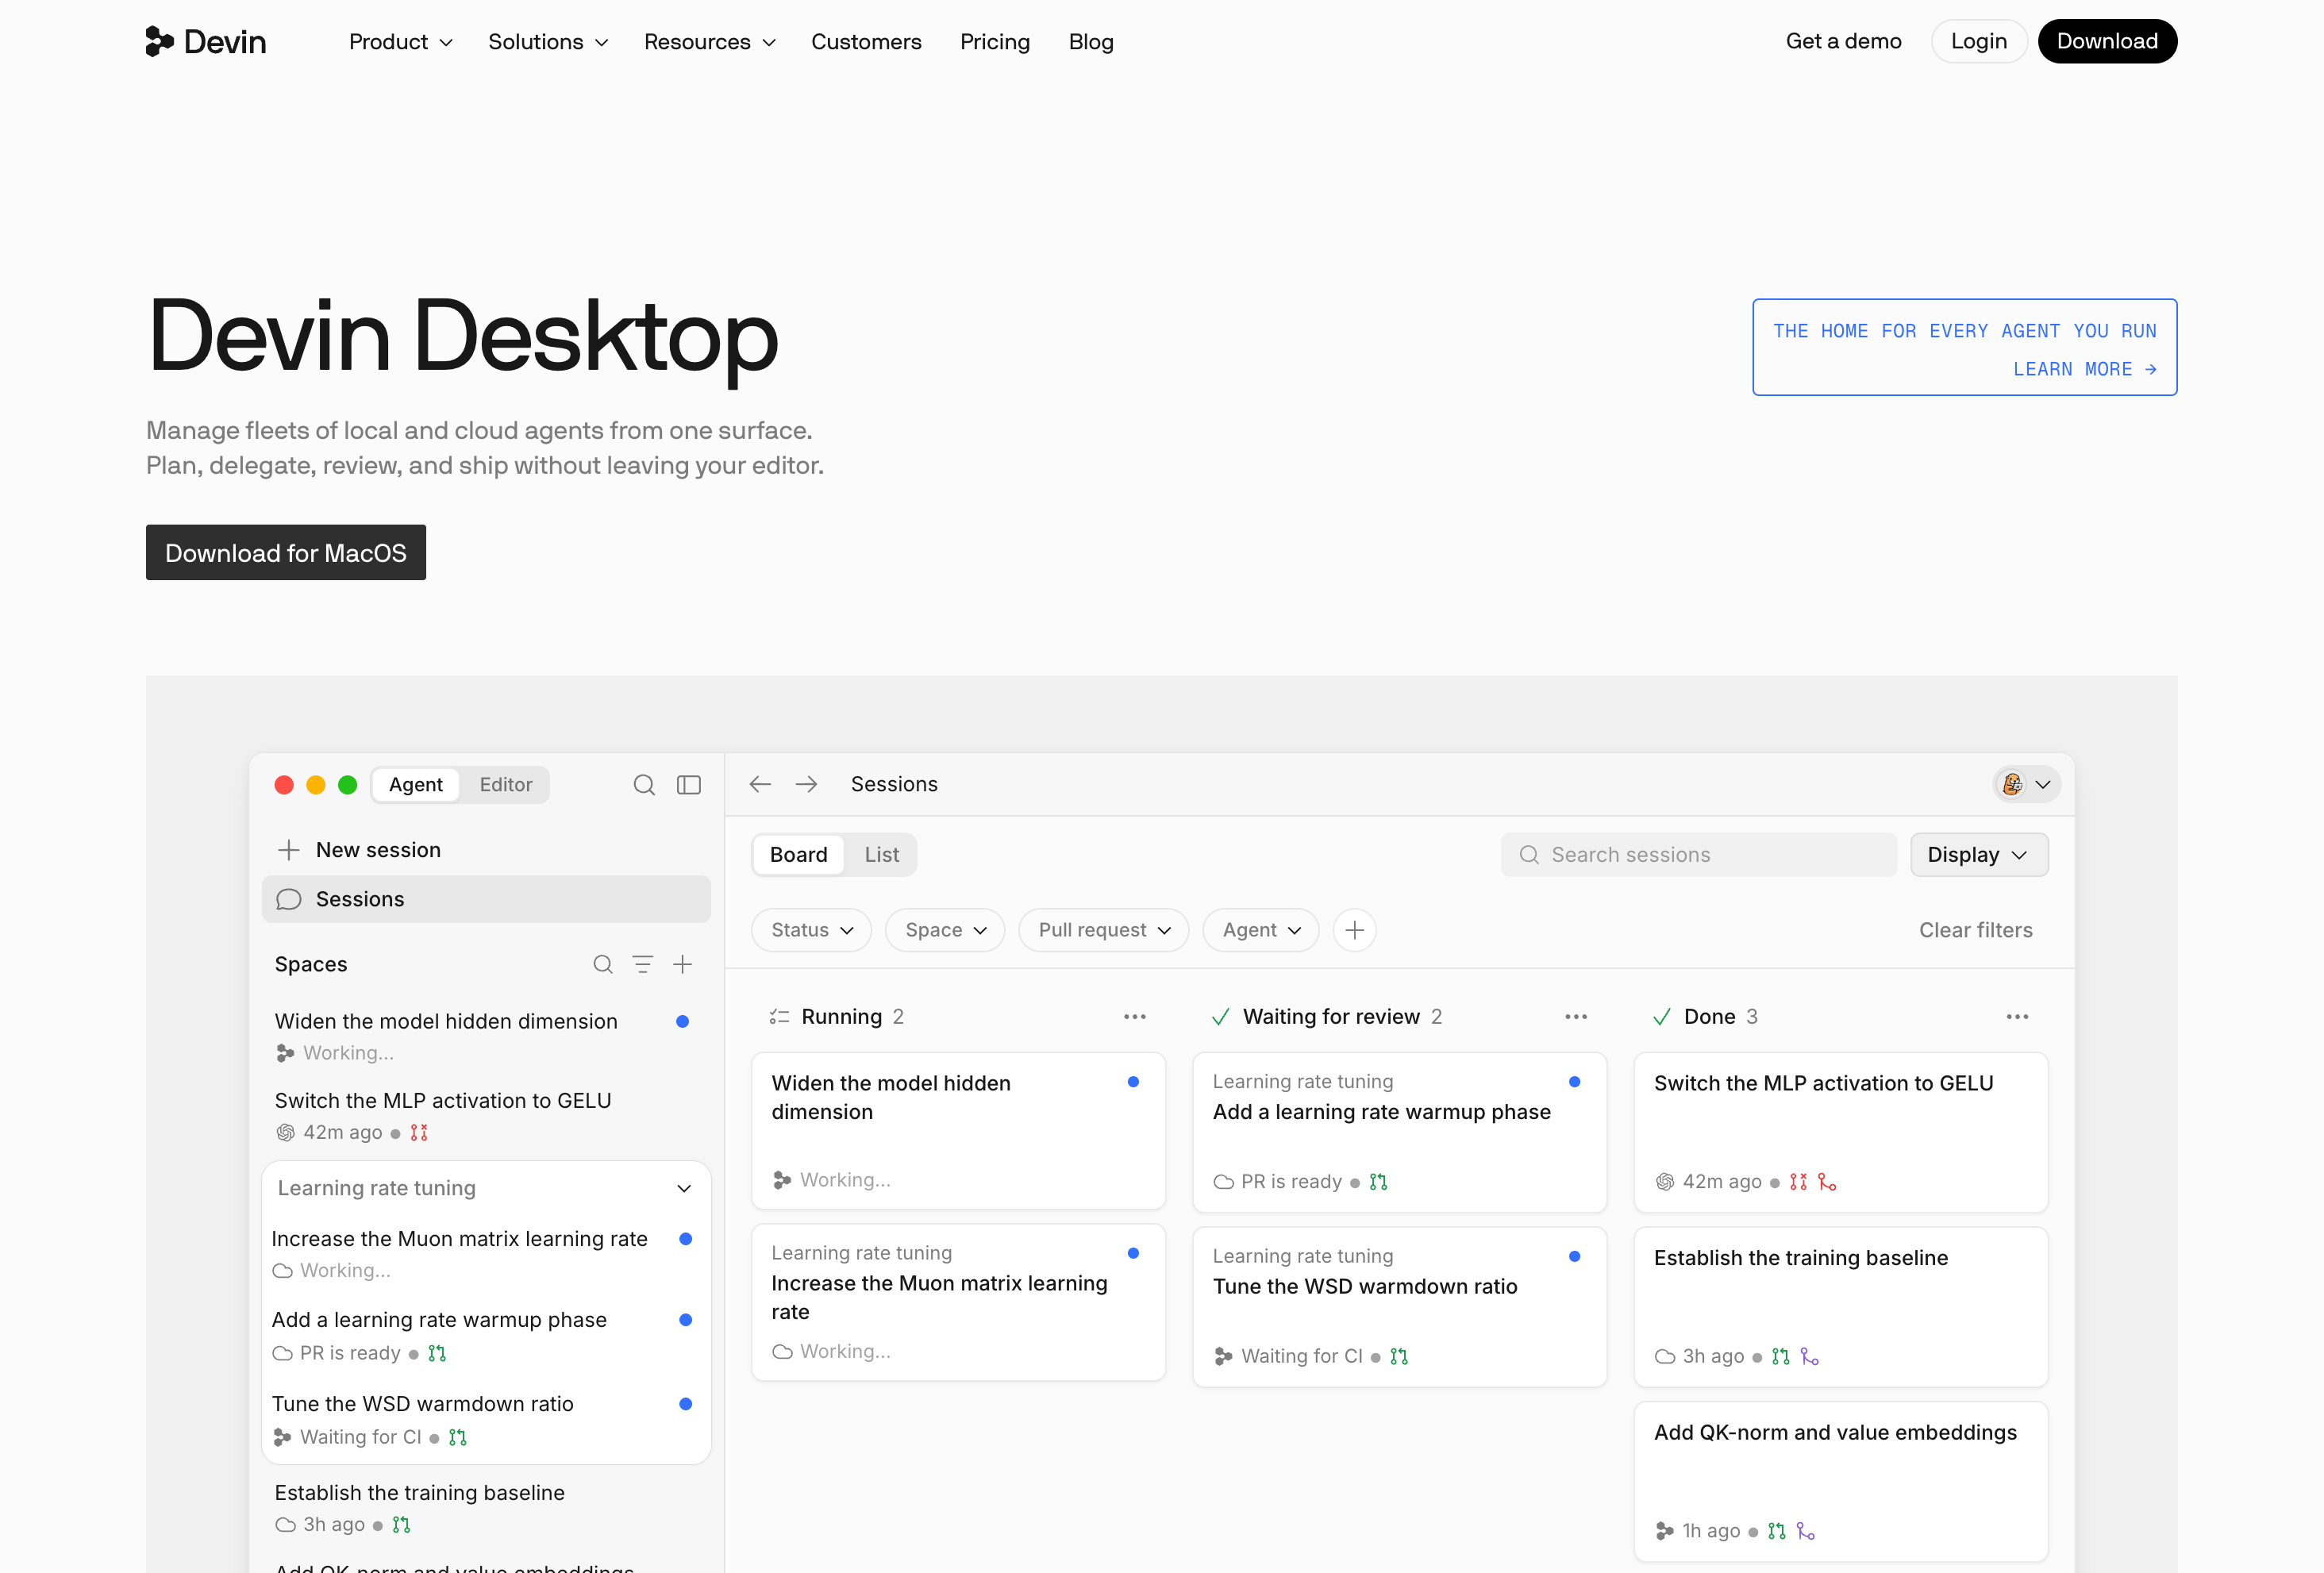
Task: Open the Blog page
Action: point(1091,42)
